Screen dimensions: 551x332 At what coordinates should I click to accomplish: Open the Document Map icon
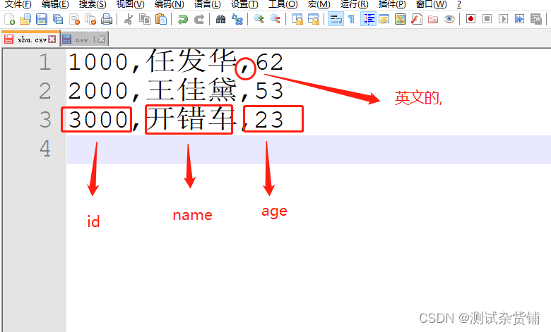point(401,19)
